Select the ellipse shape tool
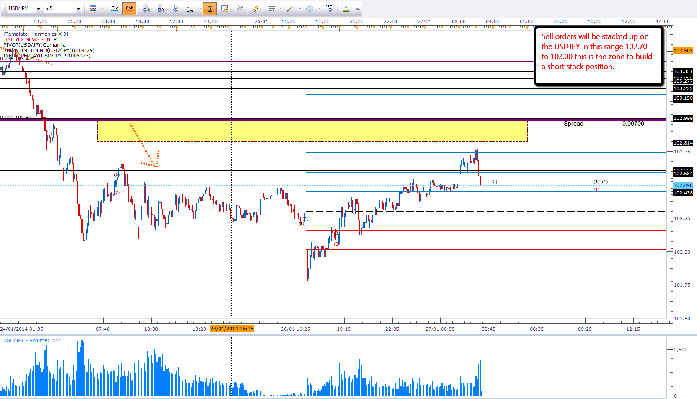 [310, 9]
